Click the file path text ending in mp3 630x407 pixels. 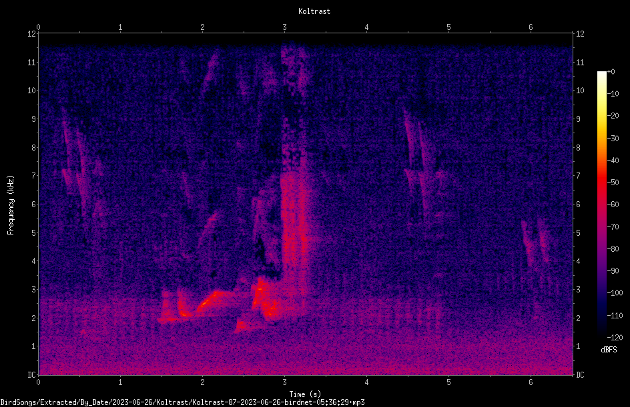(182, 402)
